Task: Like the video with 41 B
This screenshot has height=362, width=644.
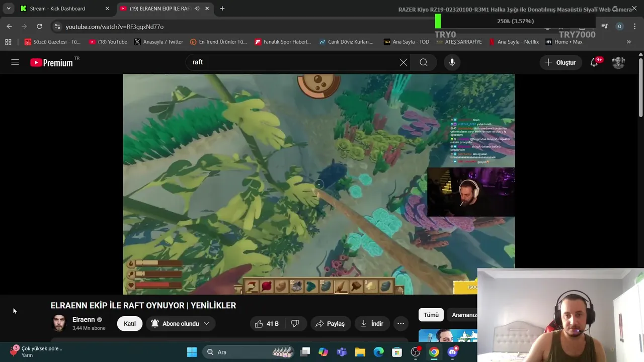Action: click(267, 324)
